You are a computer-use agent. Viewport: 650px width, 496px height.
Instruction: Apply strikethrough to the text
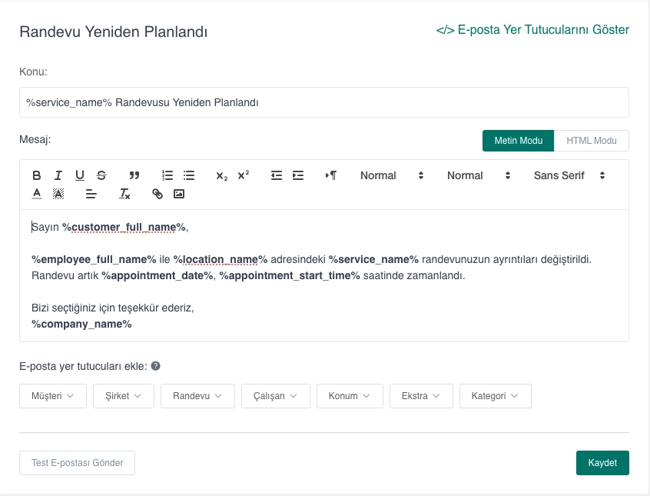pos(101,175)
